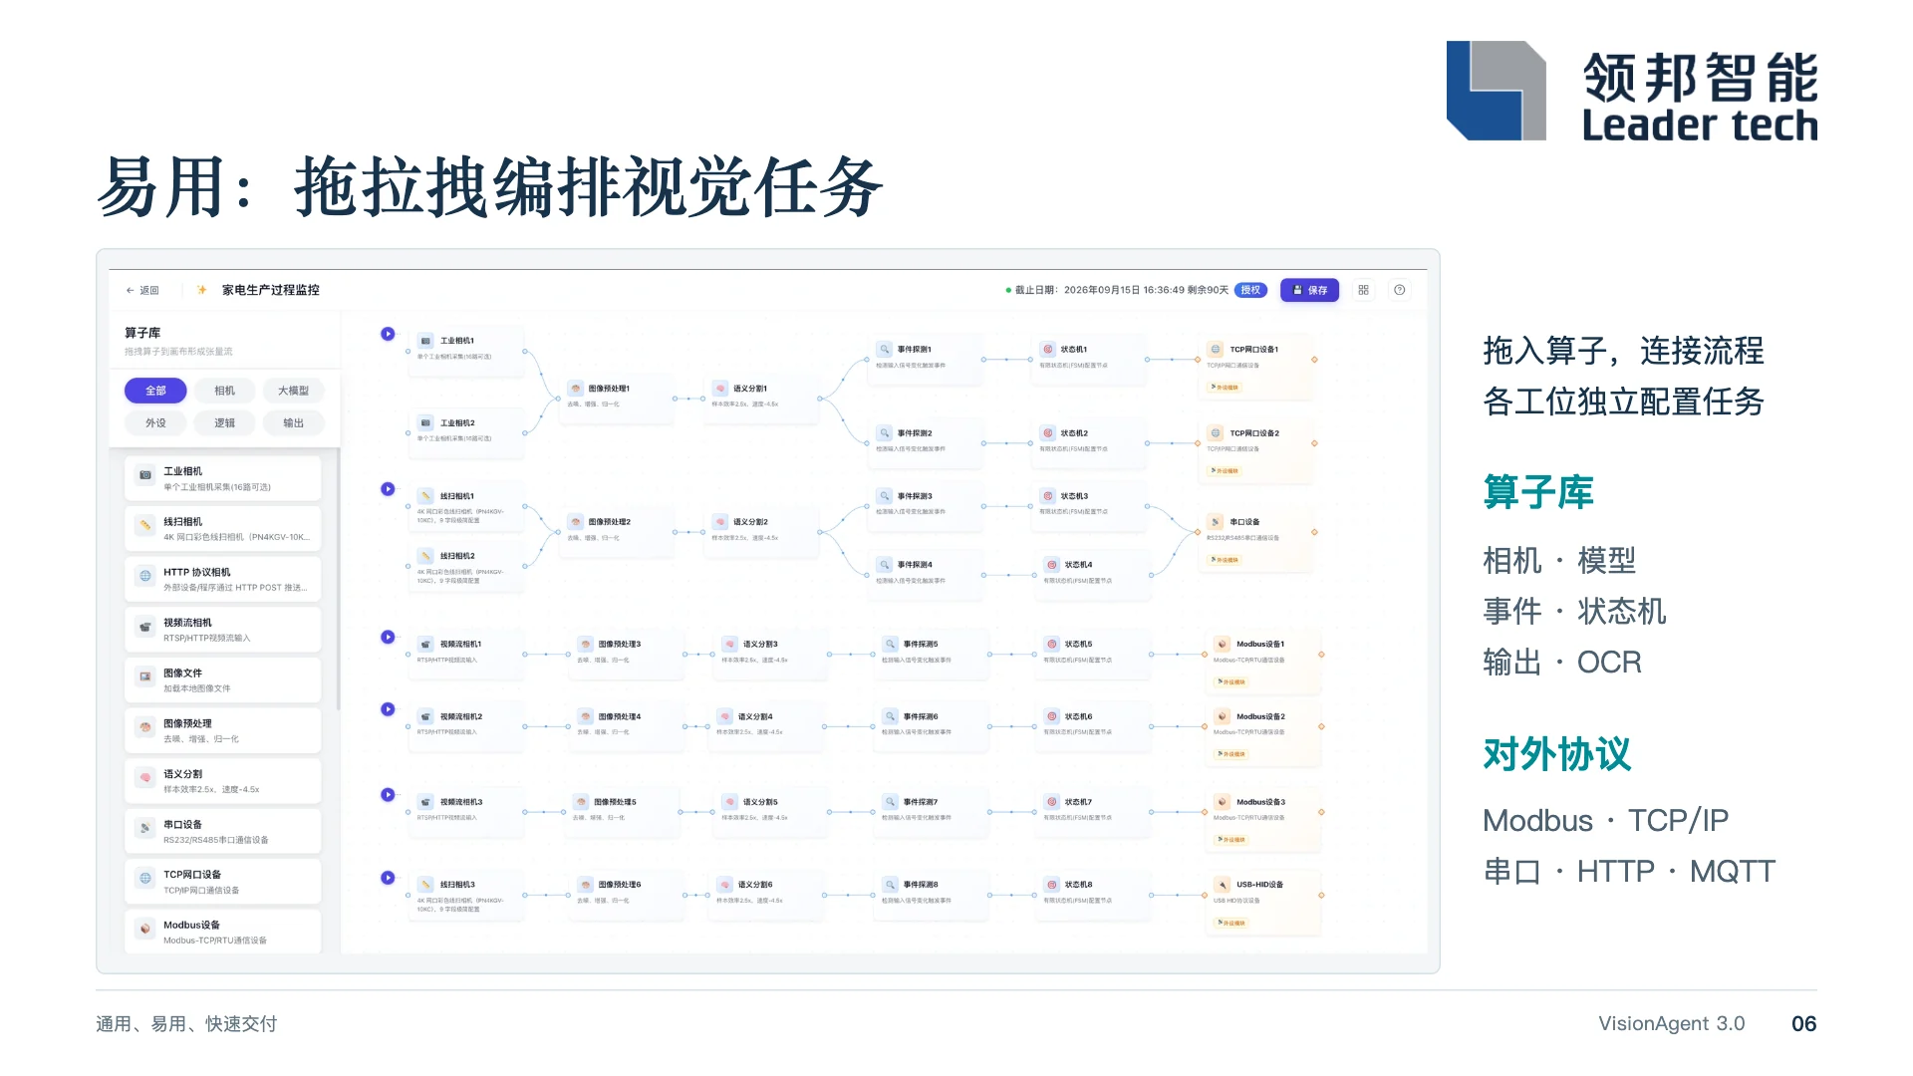
Task: Open the grid layout icon beside 保存
Action: tap(1363, 290)
